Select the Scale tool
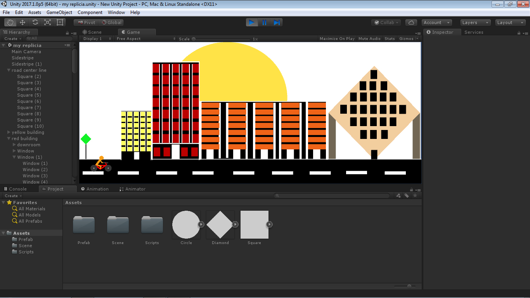This screenshot has width=530, height=298. pyautogui.click(x=47, y=23)
